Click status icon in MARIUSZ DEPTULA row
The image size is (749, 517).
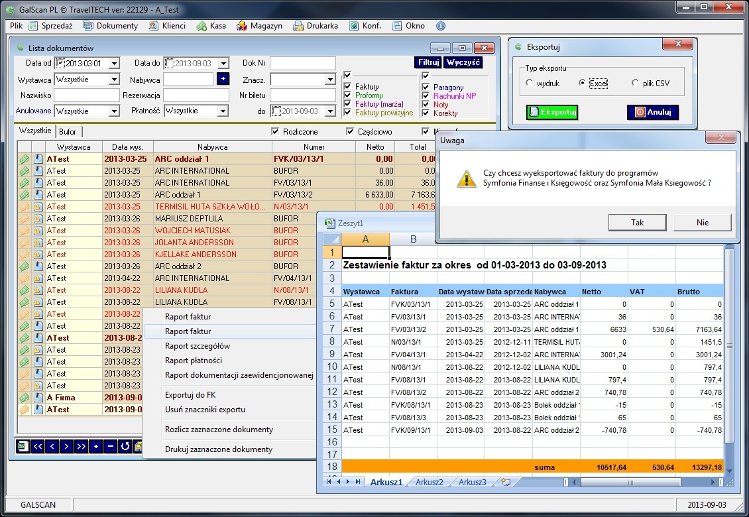(25, 218)
